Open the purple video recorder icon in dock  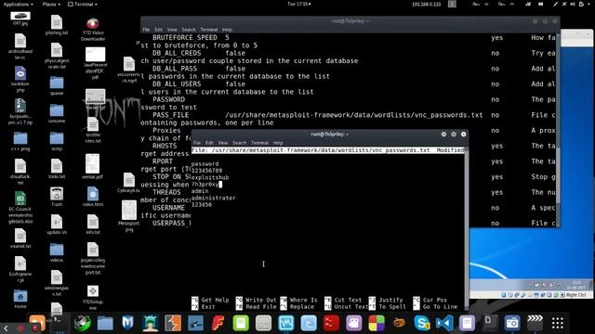pos(353,323)
